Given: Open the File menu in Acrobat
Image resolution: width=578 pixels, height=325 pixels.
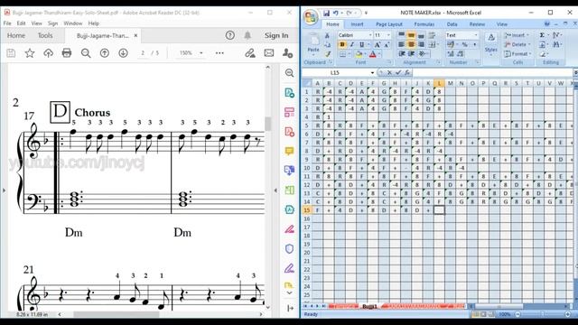Looking at the screenshot, I should pyautogui.click(x=7, y=23).
